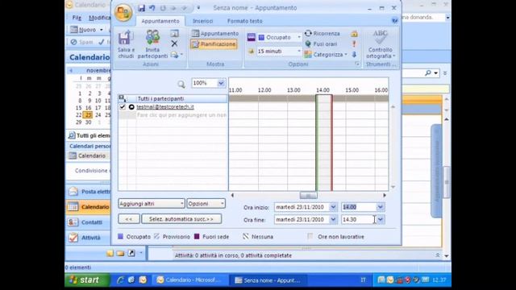
Task: Click the folder list icon below the navigation pane
Action: [120, 253]
